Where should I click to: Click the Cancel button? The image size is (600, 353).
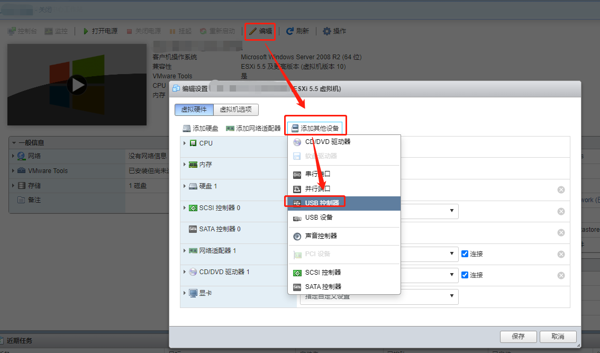point(558,337)
